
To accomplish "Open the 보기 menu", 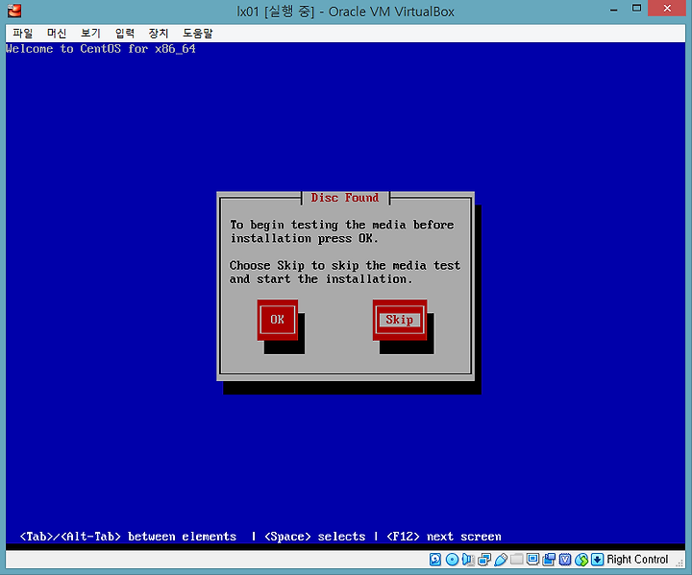I will [90, 33].
